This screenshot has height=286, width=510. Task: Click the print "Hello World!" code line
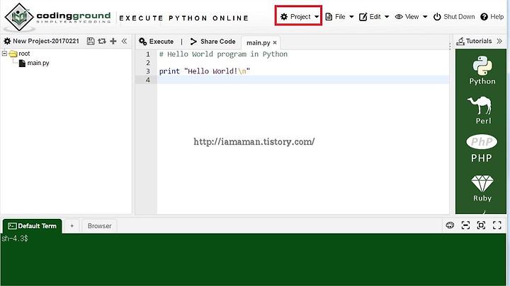click(205, 71)
